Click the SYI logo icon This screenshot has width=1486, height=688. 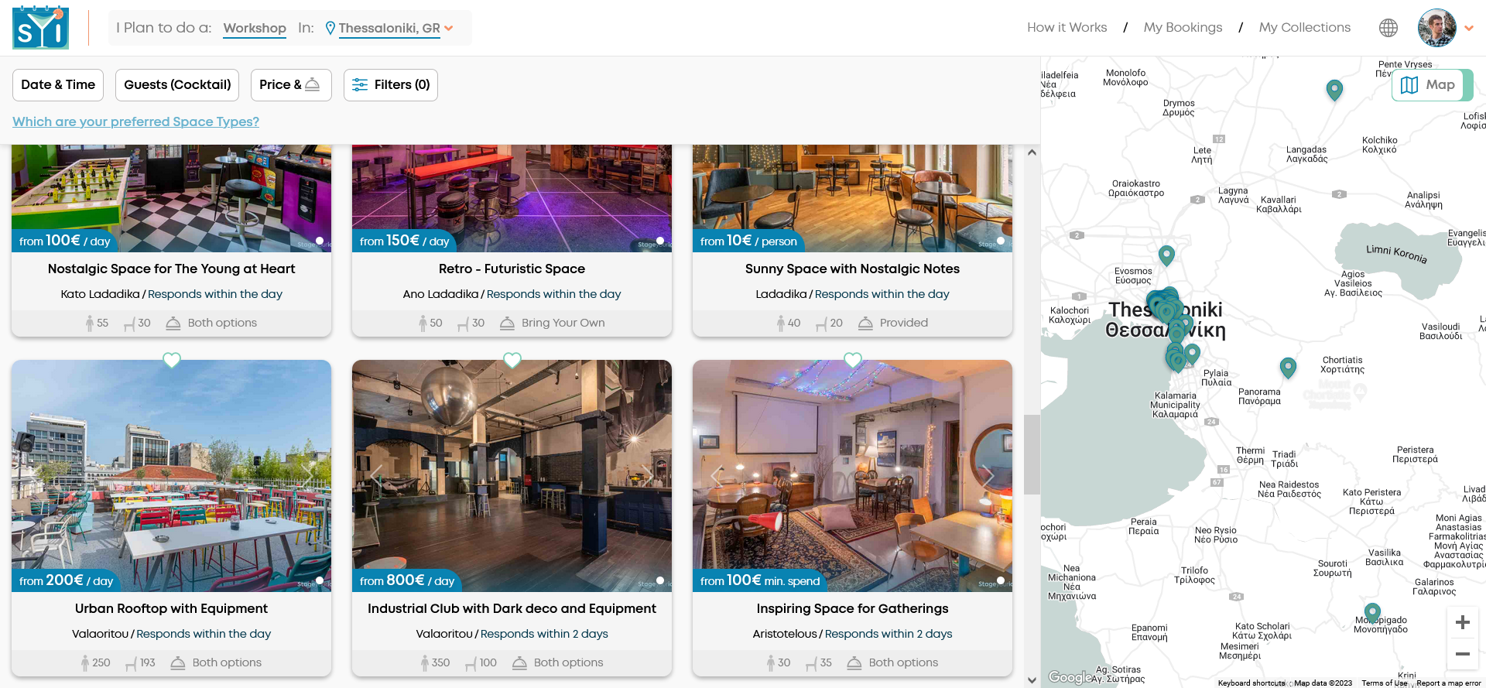[x=40, y=28]
